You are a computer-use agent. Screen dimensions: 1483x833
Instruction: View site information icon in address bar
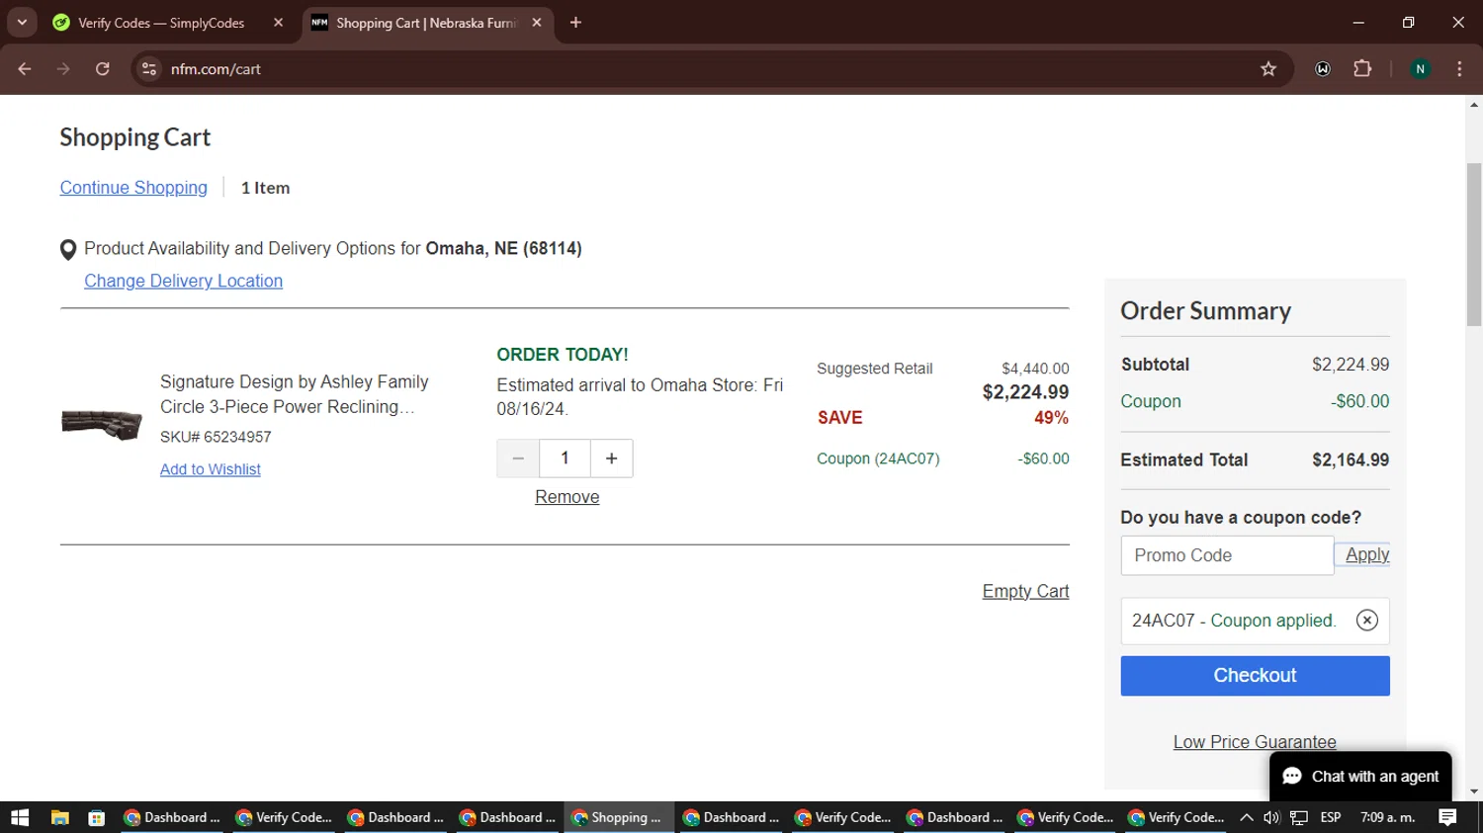[x=149, y=69]
